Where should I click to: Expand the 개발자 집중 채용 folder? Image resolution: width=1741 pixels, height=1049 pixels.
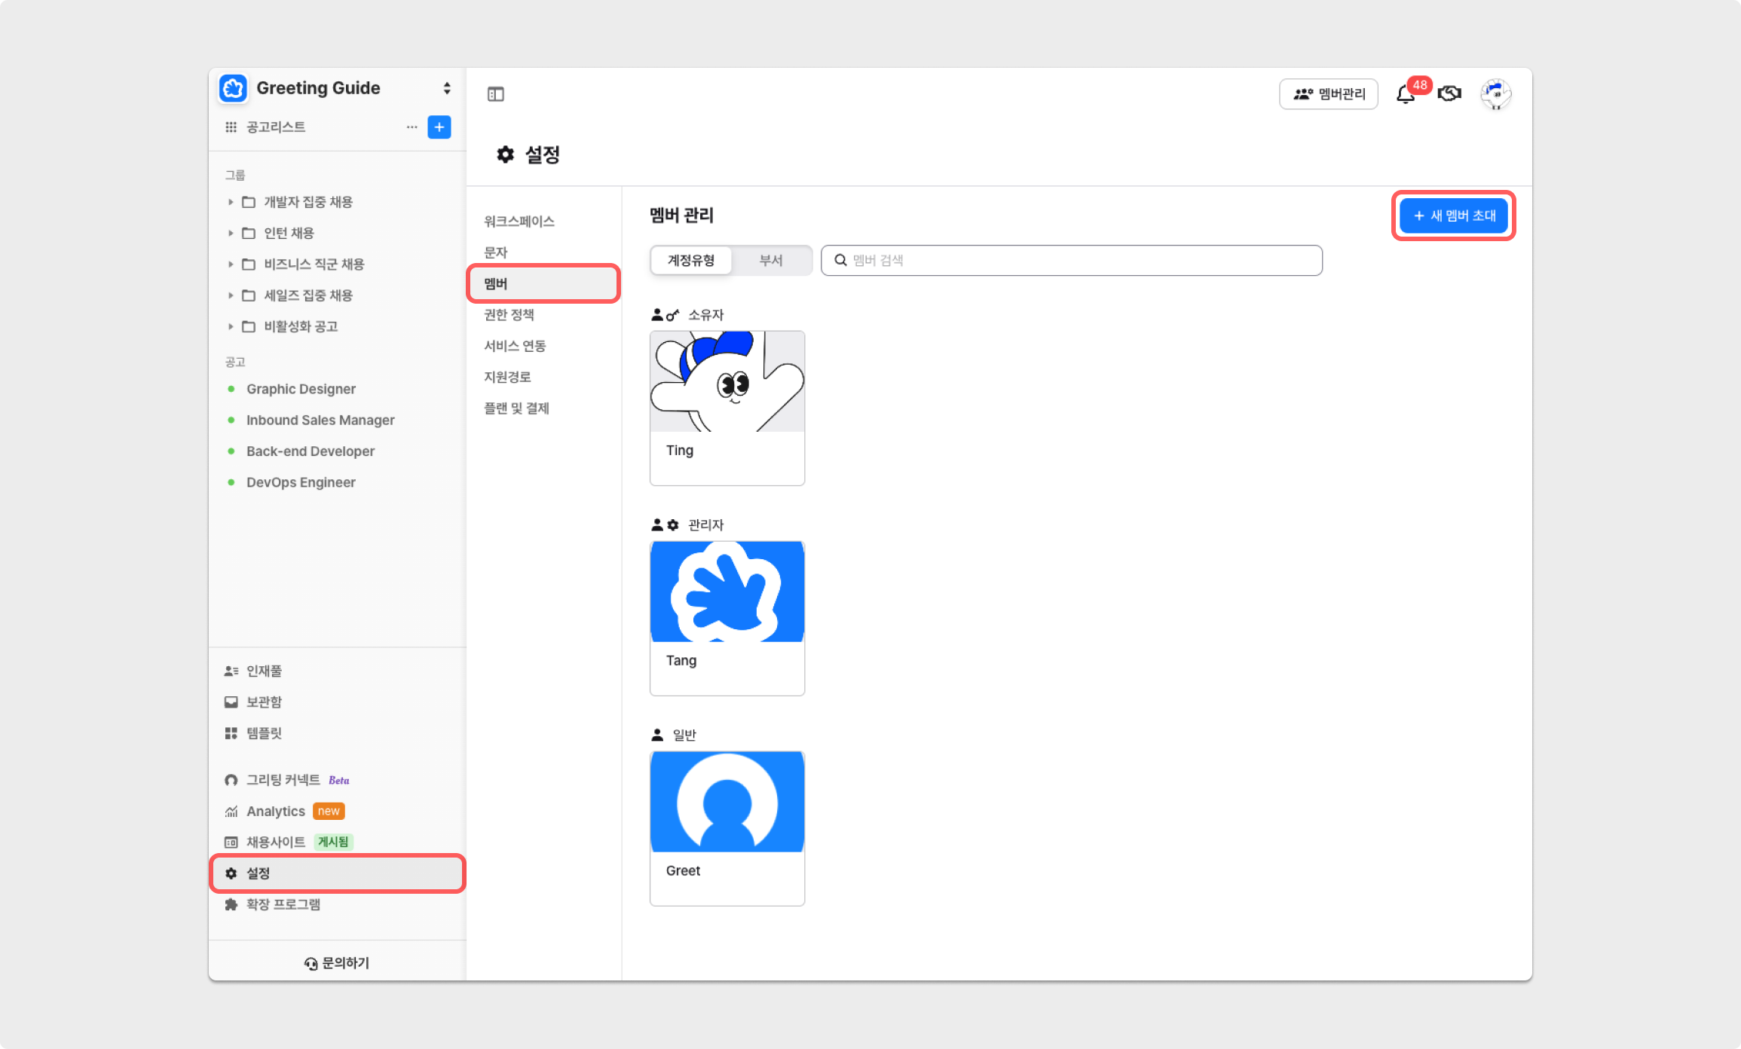(x=231, y=202)
